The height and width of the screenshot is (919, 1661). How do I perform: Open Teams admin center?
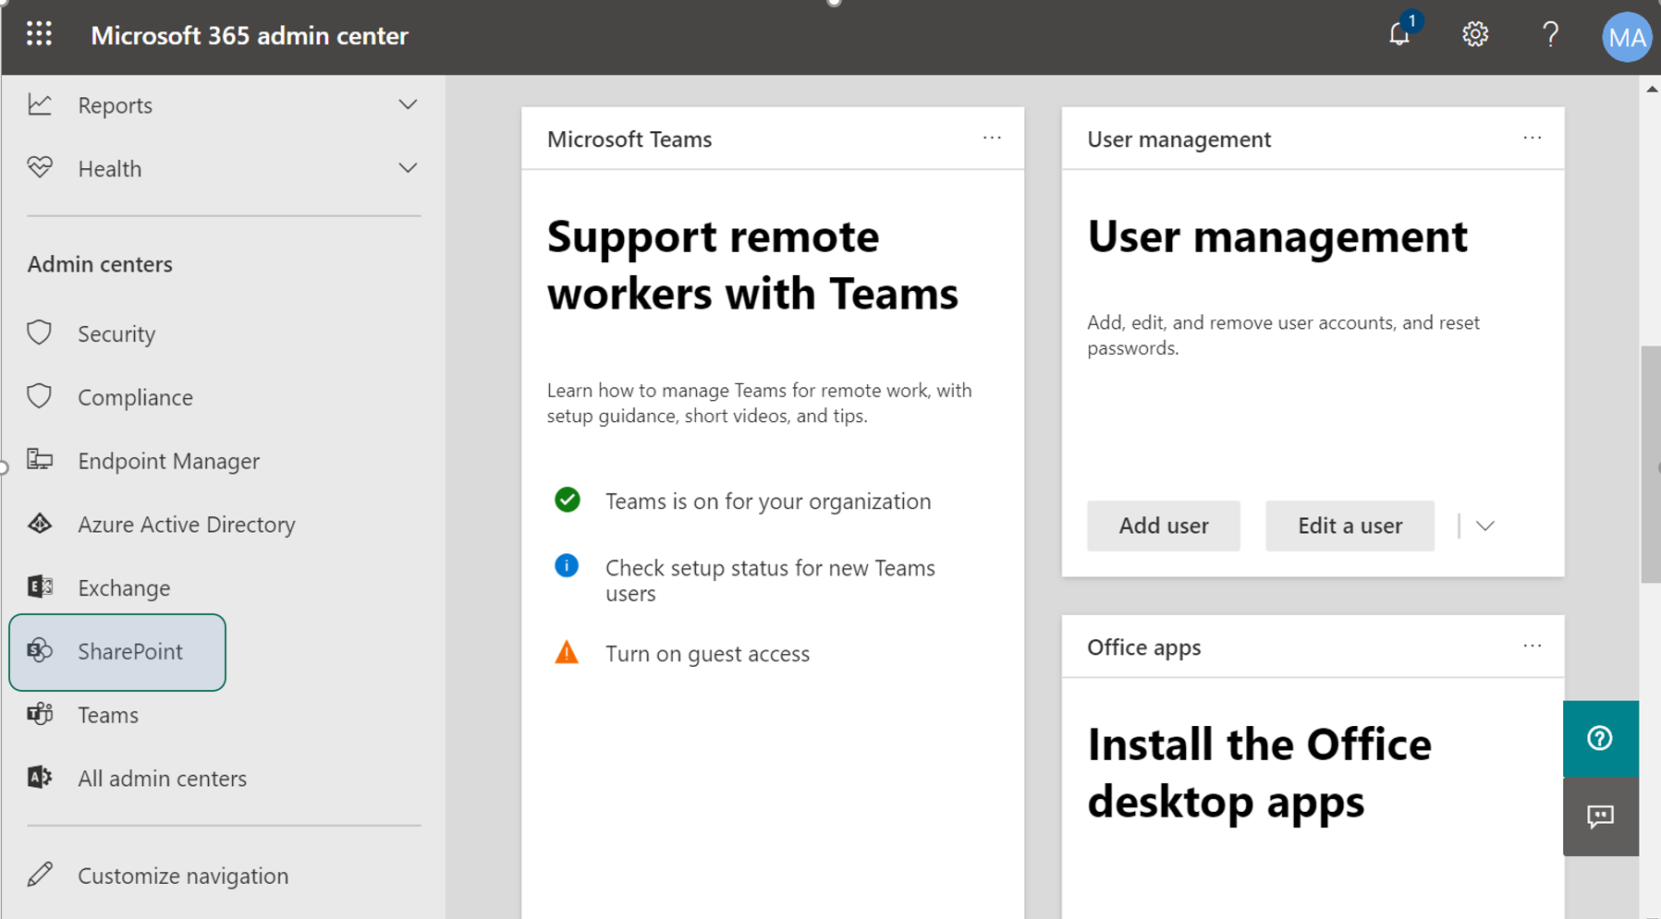point(108,715)
